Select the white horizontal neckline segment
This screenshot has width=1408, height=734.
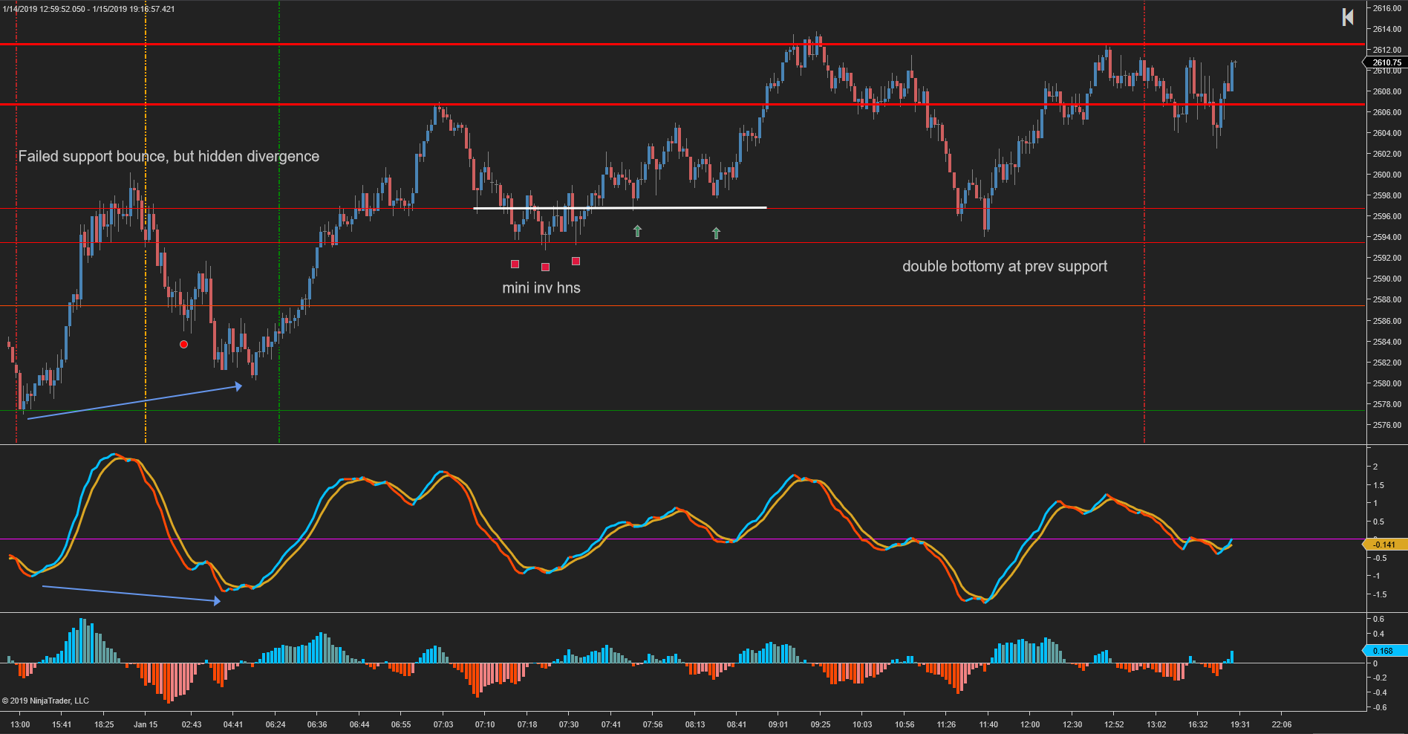(x=620, y=207)
